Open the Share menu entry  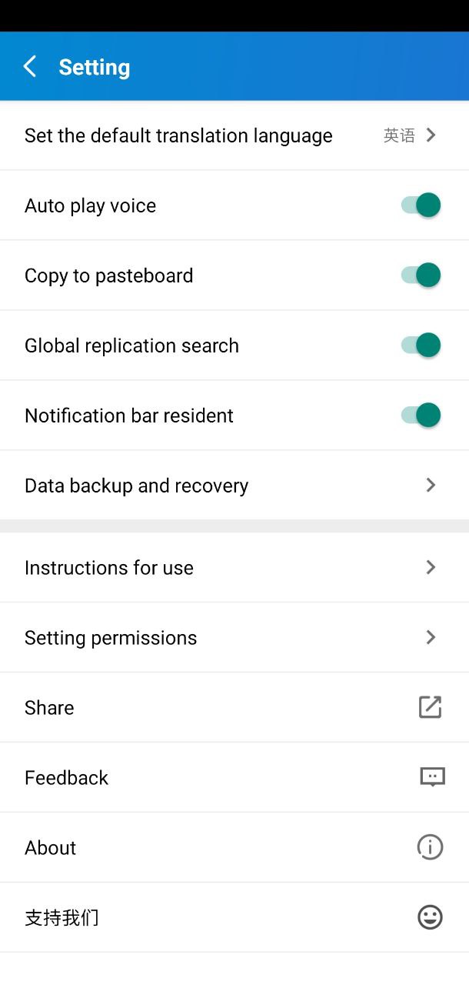coord(234,707)
